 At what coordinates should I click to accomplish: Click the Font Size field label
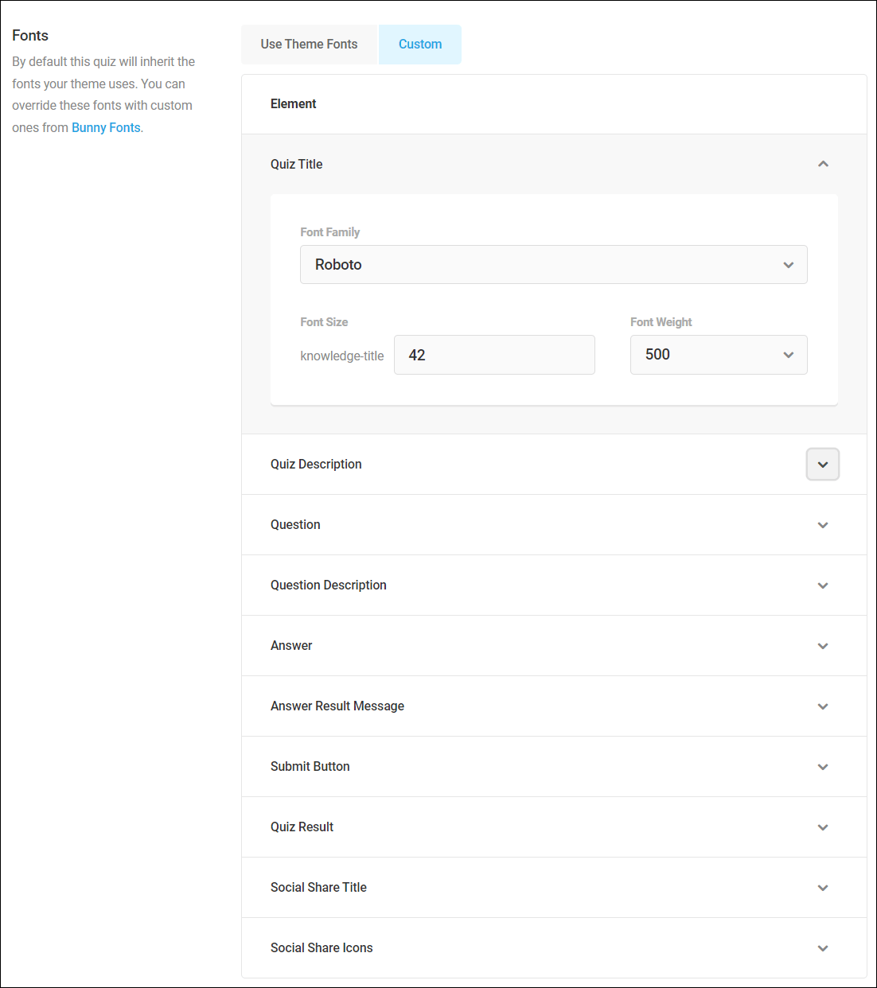tap(324, 322)
